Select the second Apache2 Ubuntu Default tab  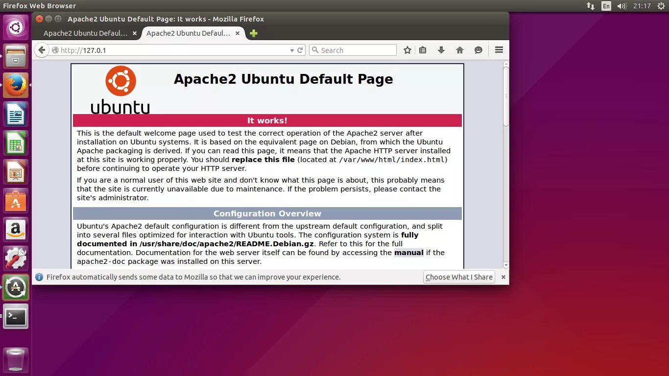(x=189, y=33)
